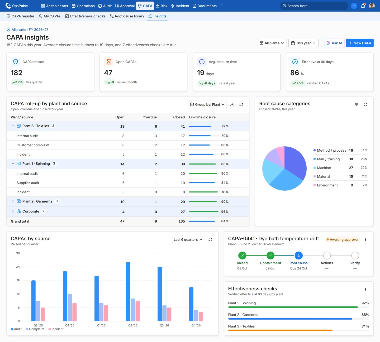The height and width of the screenshot is (342, 380).
Task: Download the CAPA roll-up table
Action: [232, 104]
